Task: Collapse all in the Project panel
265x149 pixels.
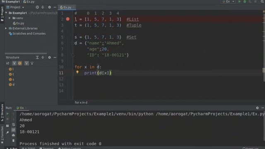Action: [43, 7]
